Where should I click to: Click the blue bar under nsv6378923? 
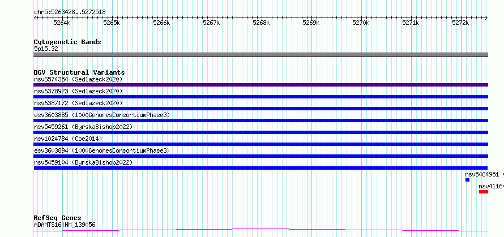[260, 97]
